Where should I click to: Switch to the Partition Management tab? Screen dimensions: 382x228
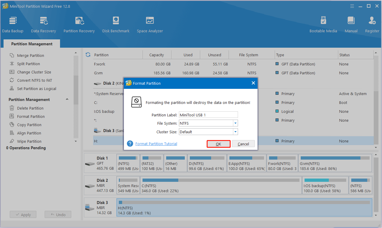click(32, 44)
